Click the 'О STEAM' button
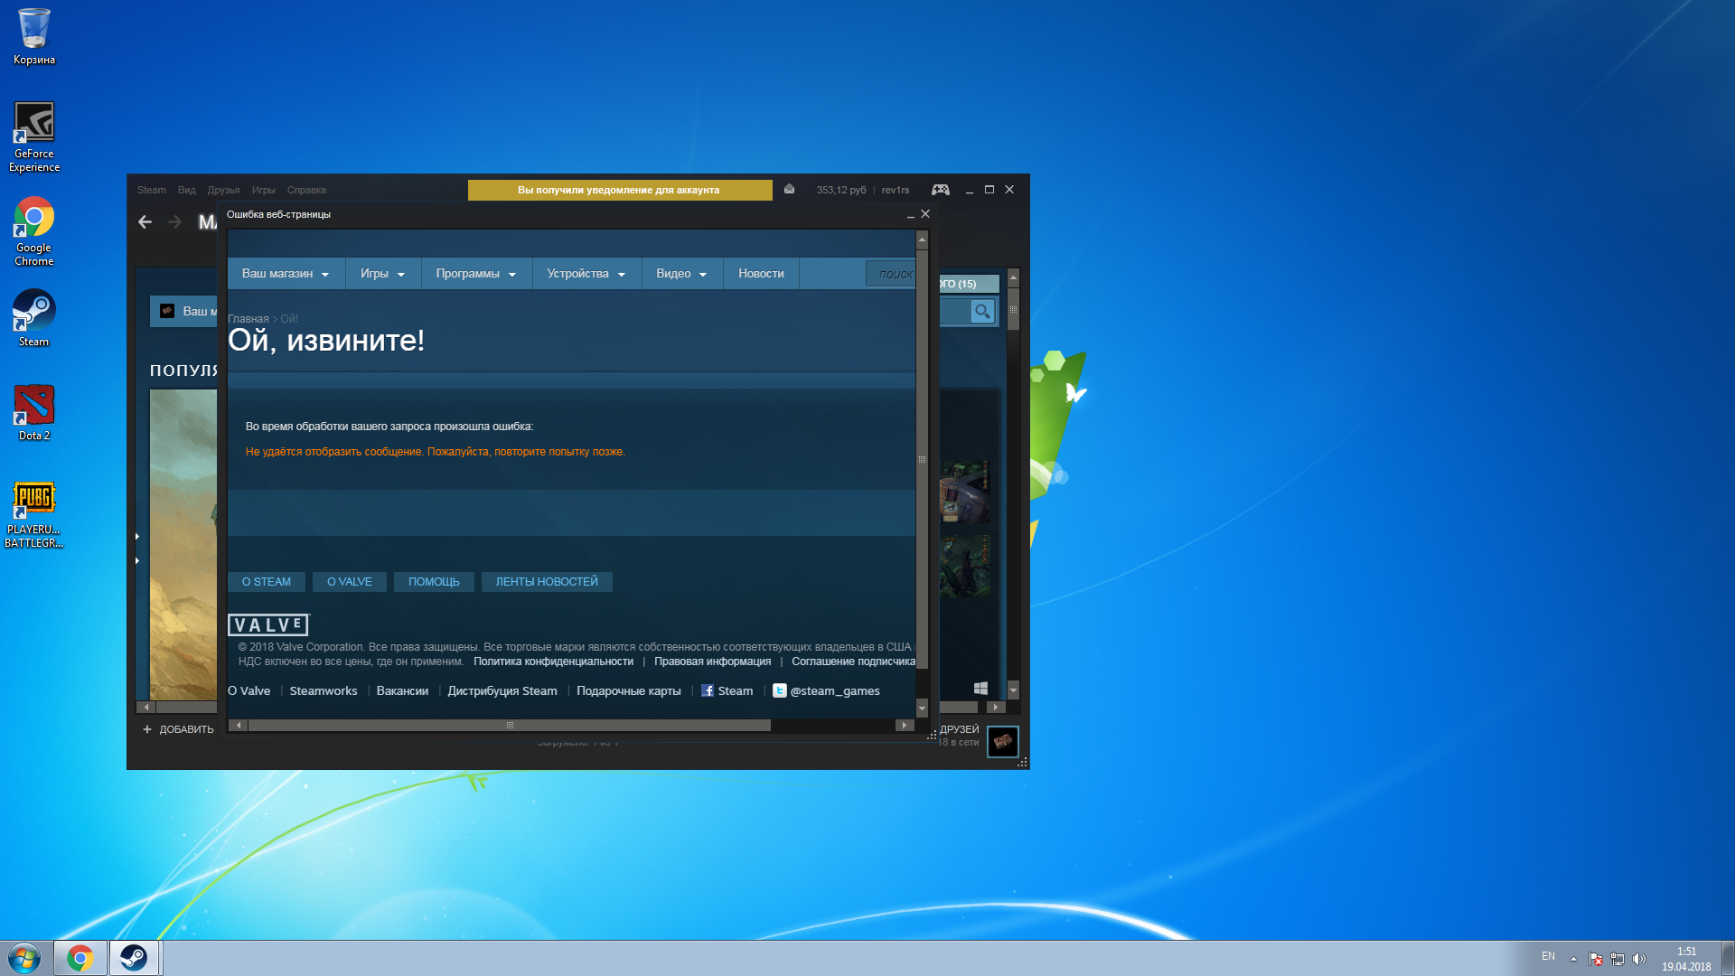 [267, 582]
